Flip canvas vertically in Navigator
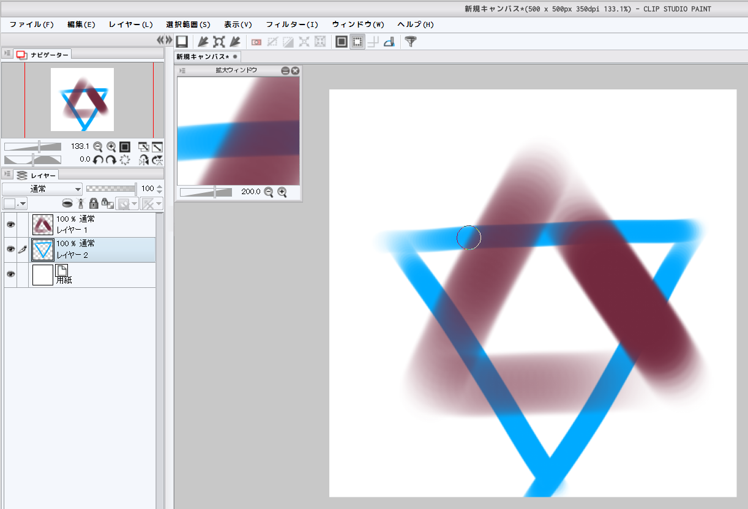The height and width of the screenshot is (509, 748). click(x=157, y=160)
